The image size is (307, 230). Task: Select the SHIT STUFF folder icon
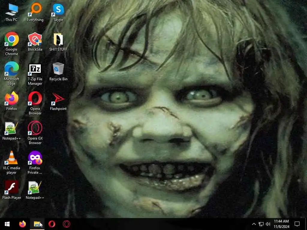pos(58,42)
